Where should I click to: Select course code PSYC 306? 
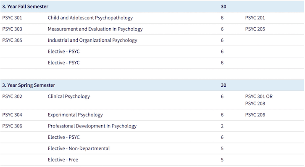pyautogui.click(x=12, y=126)
